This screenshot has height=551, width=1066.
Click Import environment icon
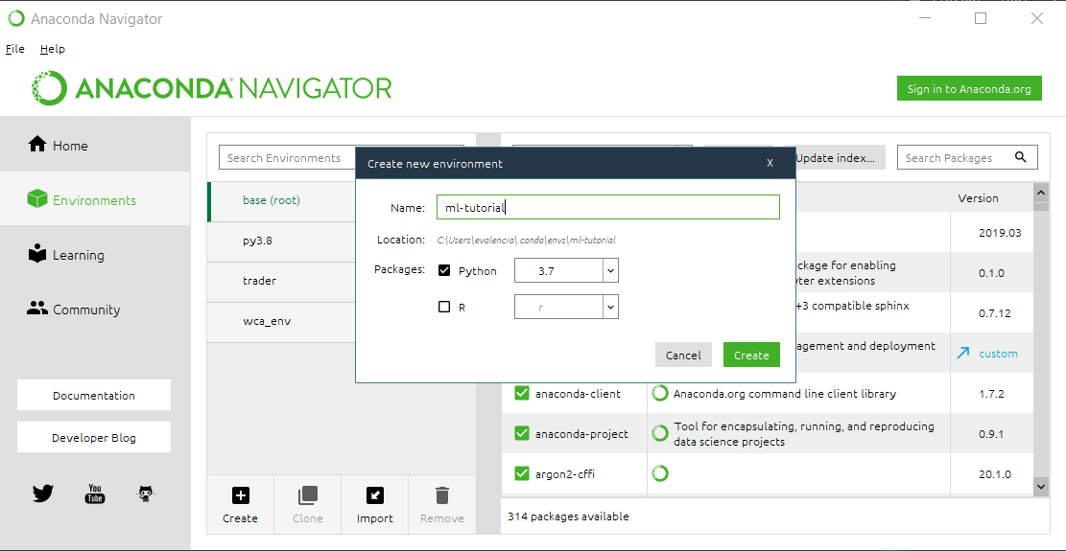[374, 496]
